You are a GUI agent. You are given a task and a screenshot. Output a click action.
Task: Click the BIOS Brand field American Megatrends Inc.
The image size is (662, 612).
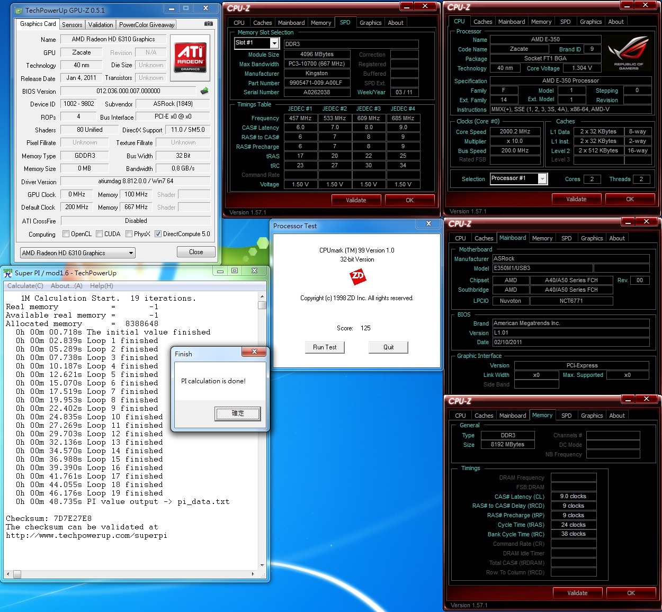571,323
